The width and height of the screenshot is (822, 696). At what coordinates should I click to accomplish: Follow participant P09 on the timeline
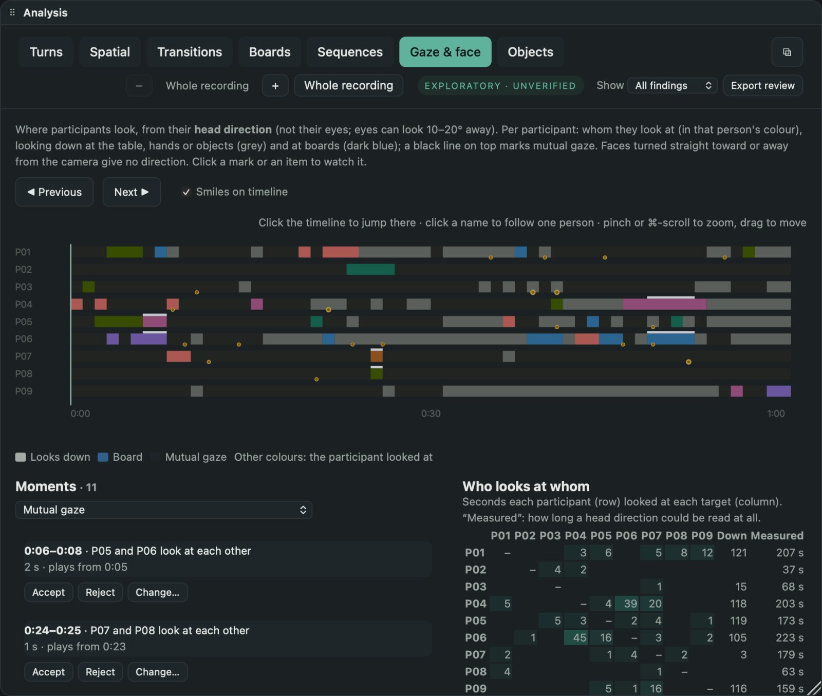point(24,391)
